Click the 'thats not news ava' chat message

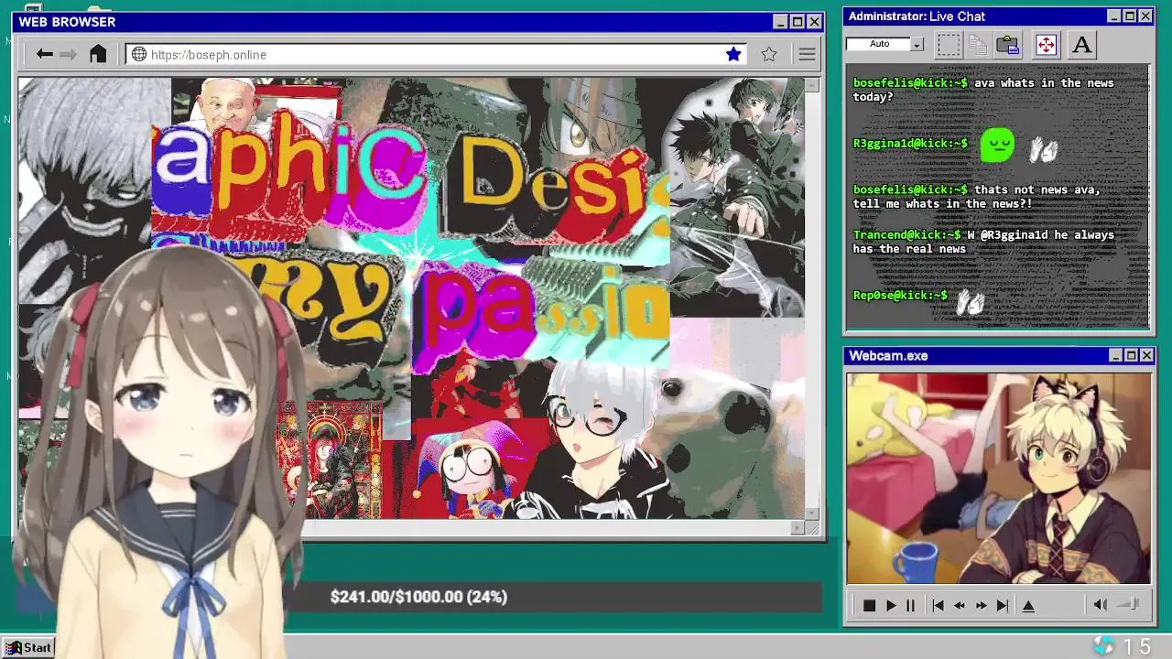(x=976, y=197)
